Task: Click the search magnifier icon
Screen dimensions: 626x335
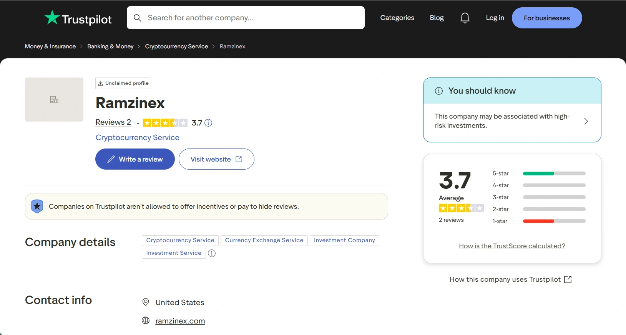Action: (137, 18)
